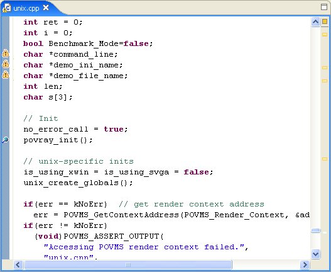The image size is (331, 272).
Task: Click on '// unix-specific inits' comment
Action: (79, 161)
